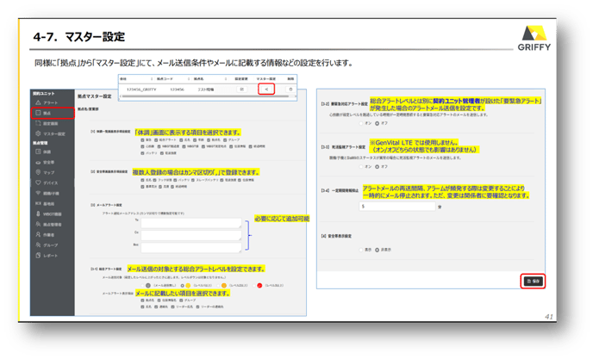
Task: Open グループ via its sidebar icon
Action: point(38,244)
